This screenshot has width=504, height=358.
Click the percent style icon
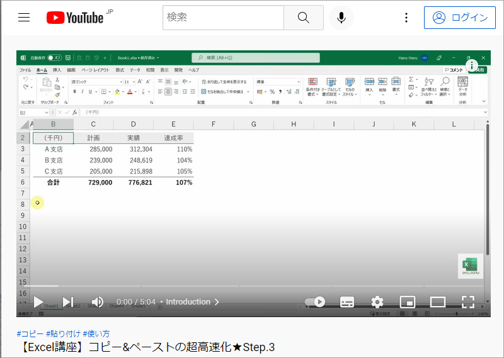[272, 92]
